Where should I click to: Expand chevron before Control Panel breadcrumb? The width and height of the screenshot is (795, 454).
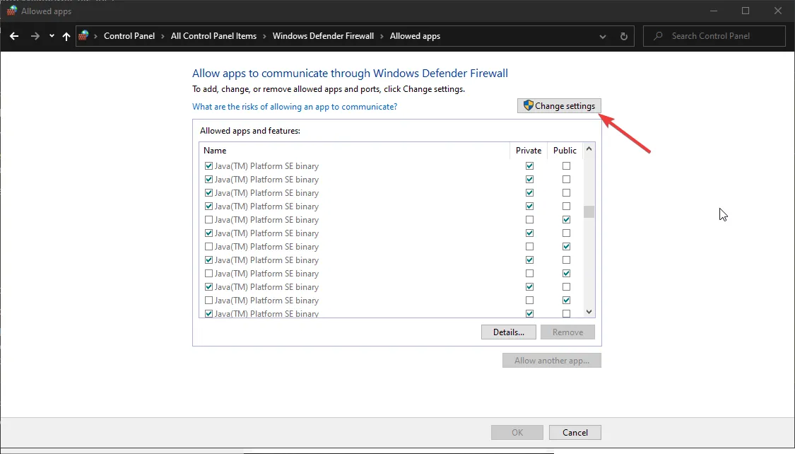coord(95,36)
